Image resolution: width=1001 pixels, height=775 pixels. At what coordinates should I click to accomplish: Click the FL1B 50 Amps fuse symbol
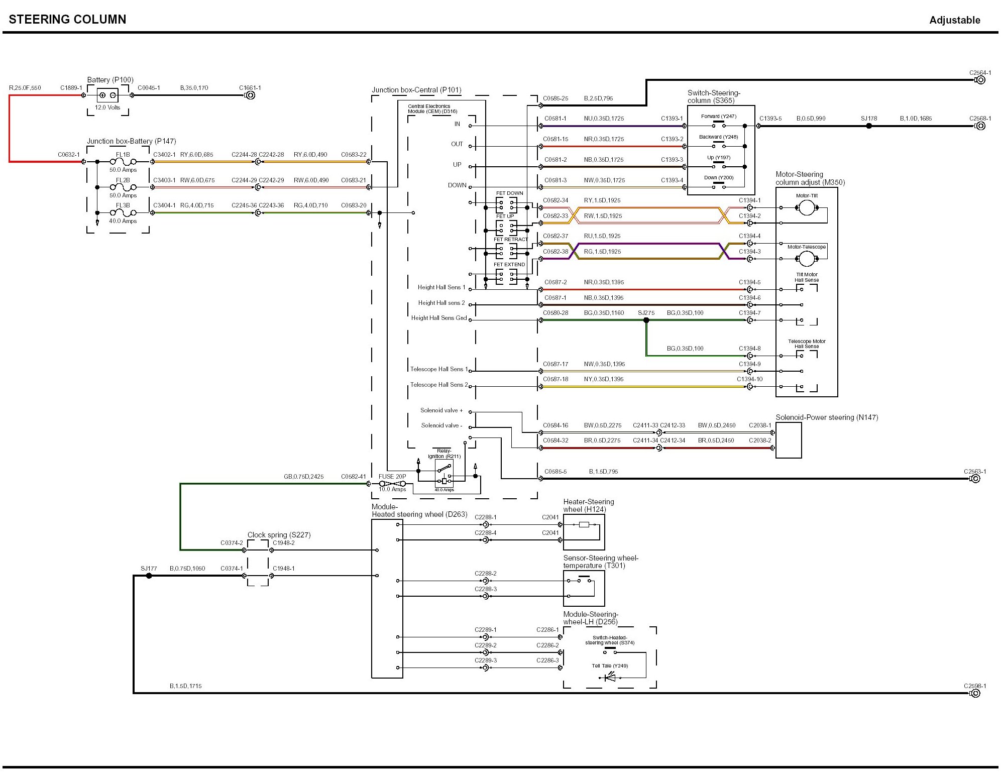[x=123, y=162]
